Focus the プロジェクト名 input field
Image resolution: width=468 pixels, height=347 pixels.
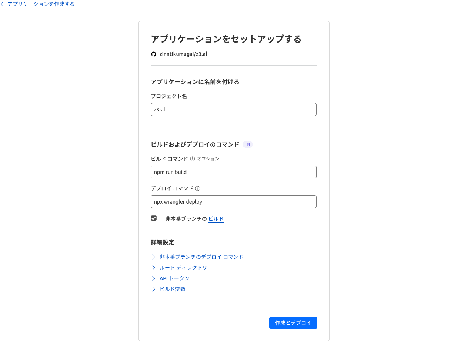coord(233,110)
